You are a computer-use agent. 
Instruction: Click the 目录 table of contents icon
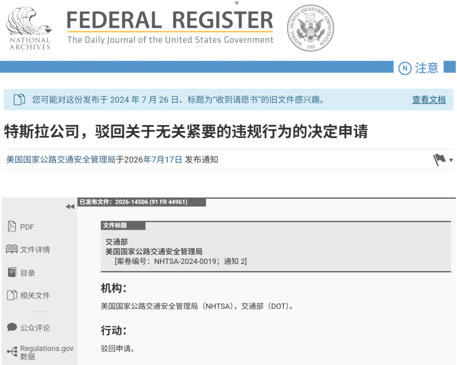point(12,272)
